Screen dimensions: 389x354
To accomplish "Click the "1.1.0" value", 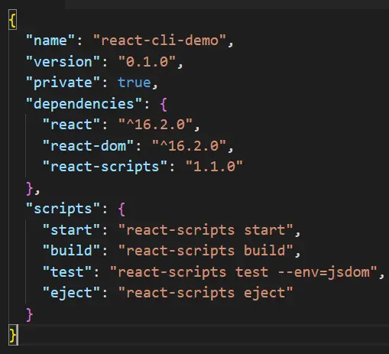I will point(214,167).
